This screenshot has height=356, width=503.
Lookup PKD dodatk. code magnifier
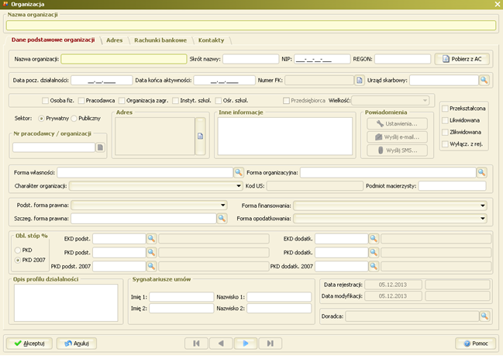click(374, 252)
